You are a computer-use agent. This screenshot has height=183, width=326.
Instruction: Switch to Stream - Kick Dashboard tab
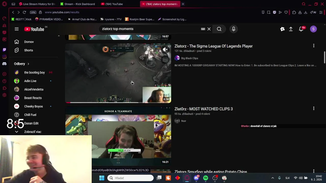tap(78, 4)
